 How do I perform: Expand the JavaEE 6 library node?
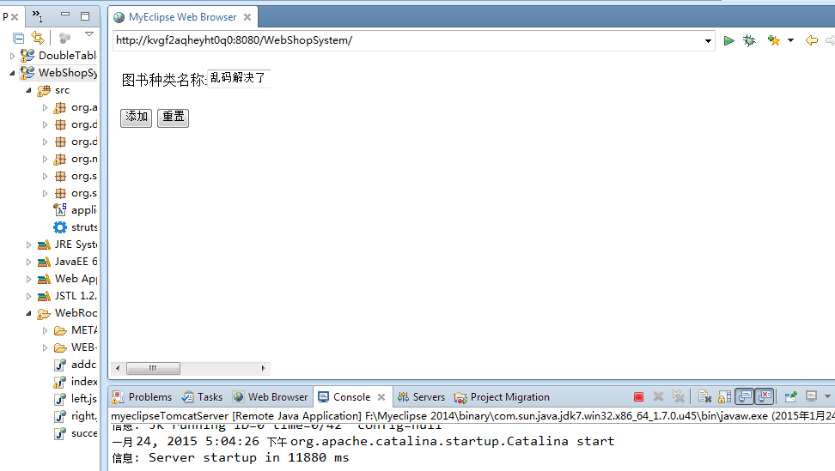28,262
